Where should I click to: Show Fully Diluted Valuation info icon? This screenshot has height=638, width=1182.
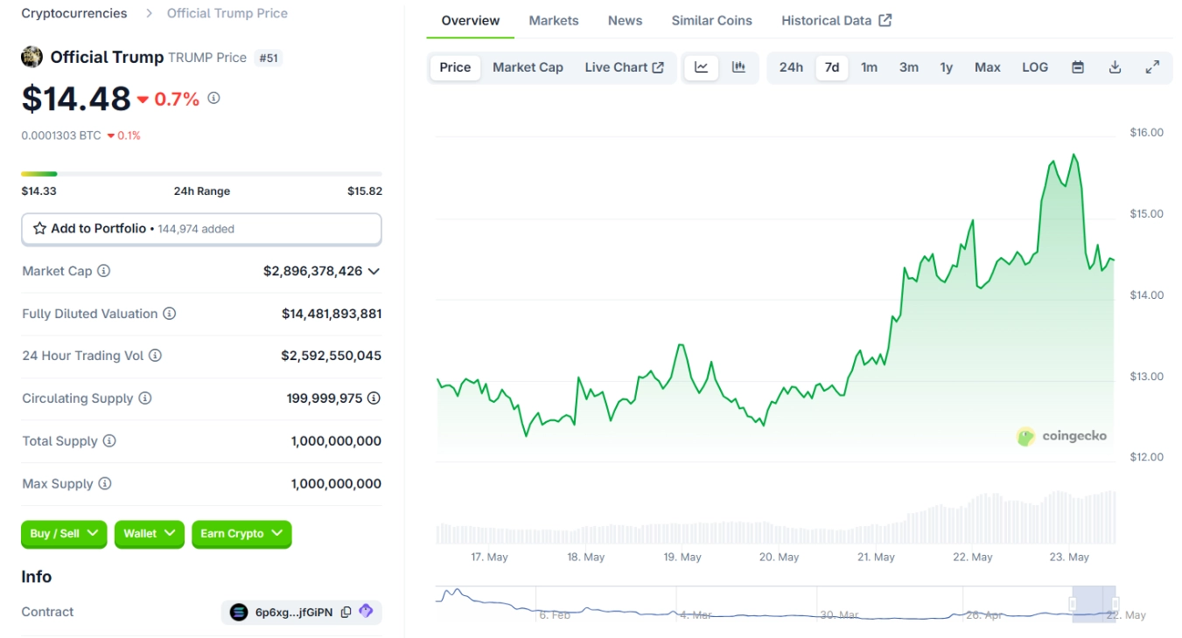pos(170,313)
